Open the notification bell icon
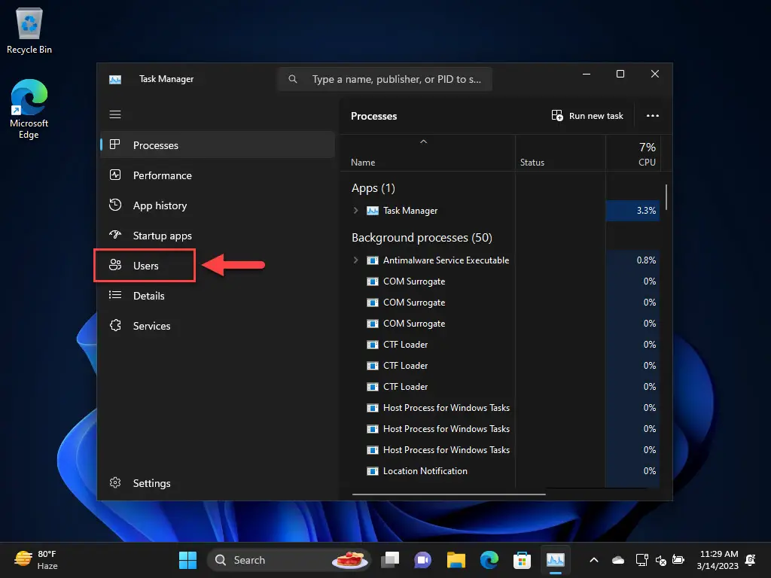The image size is (771, 578). [751, 560]
